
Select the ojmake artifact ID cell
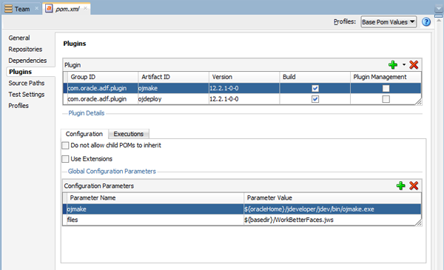coord(174,88)
